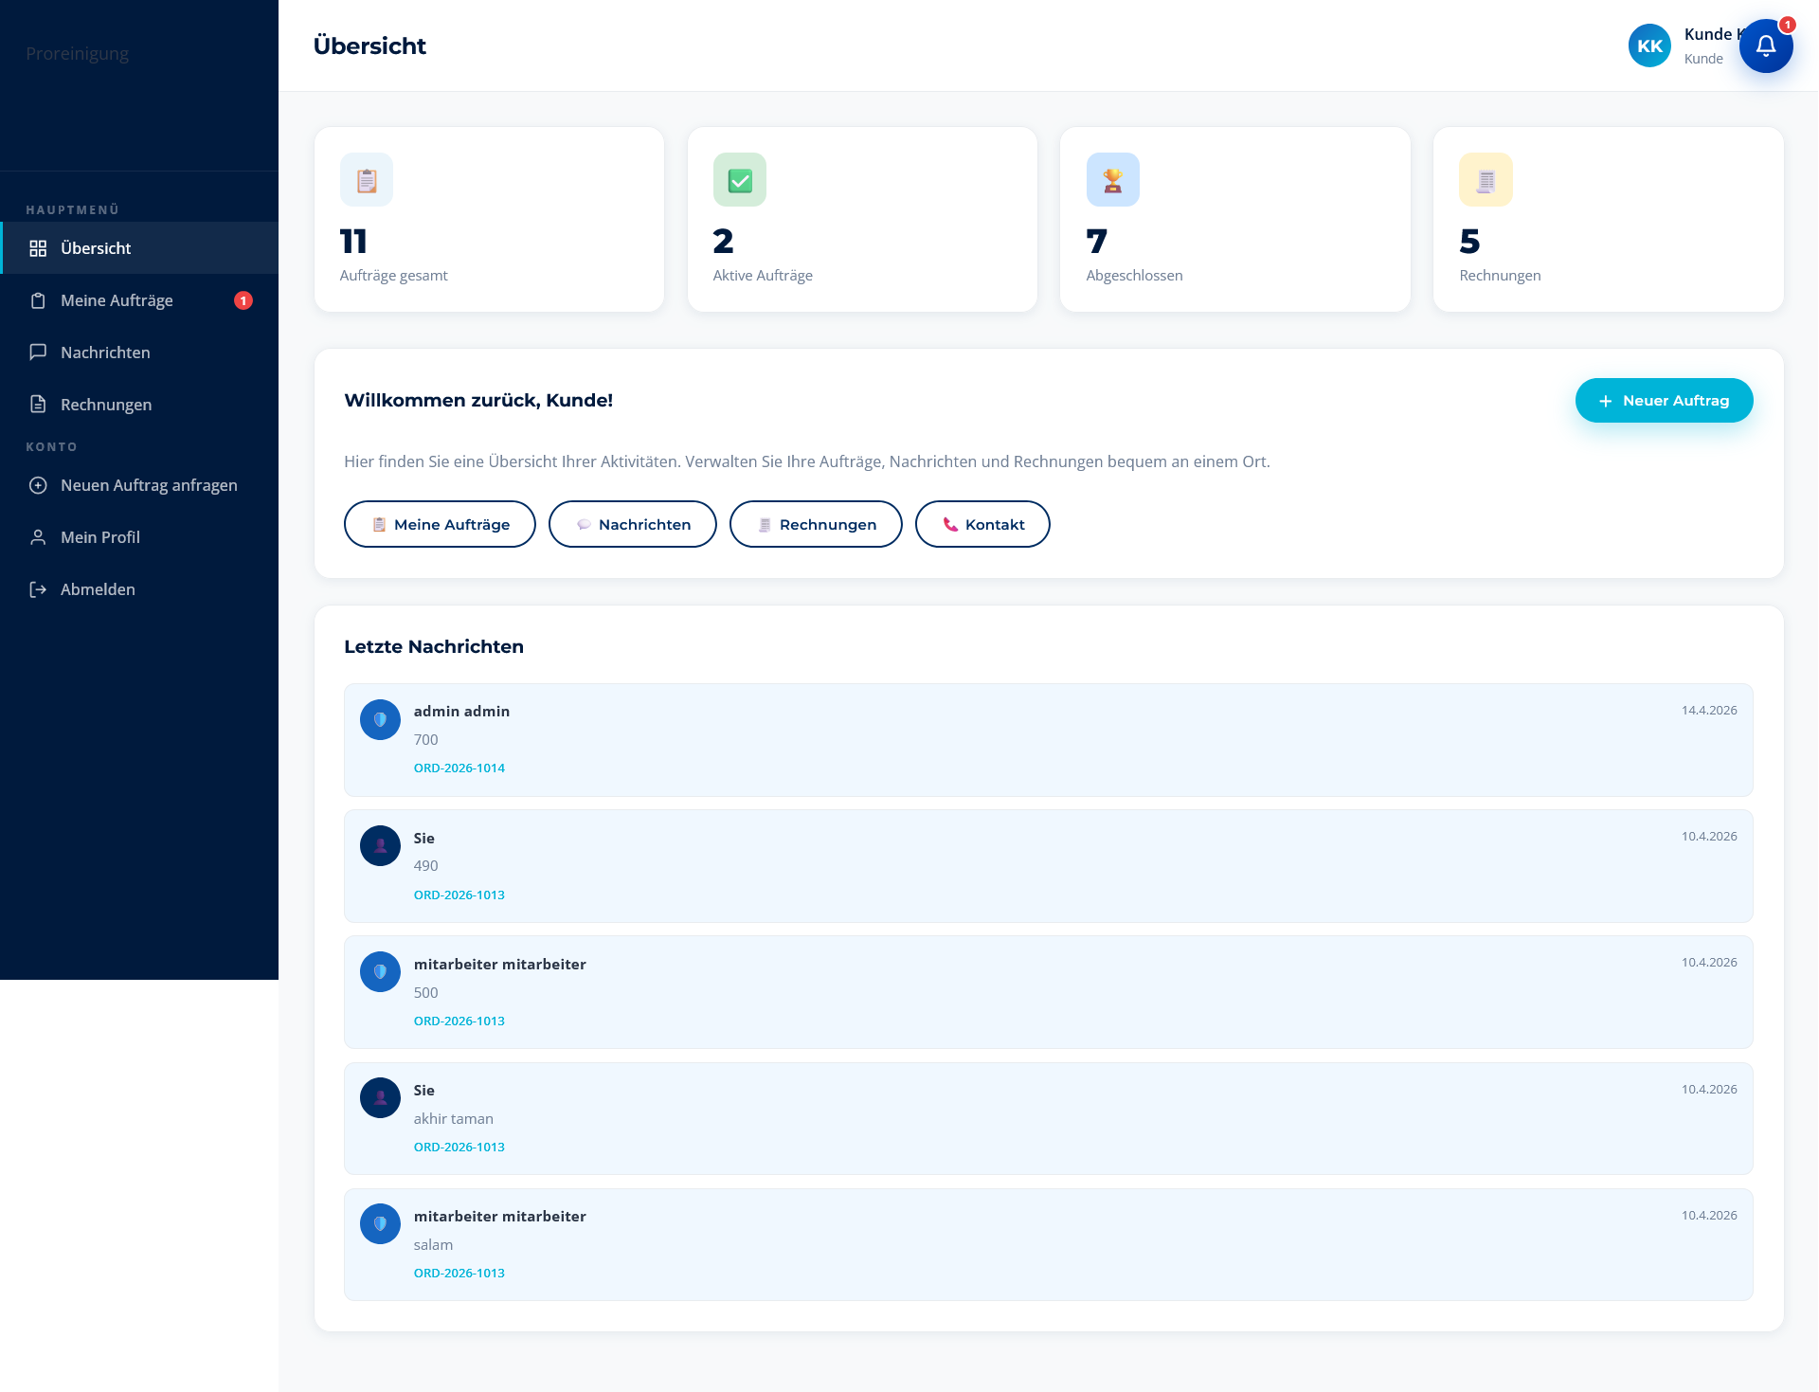This screenshot has width=1819, height=1392.
Task: Click the Nachrichten chat icon in sidebar
Action: 38,353
